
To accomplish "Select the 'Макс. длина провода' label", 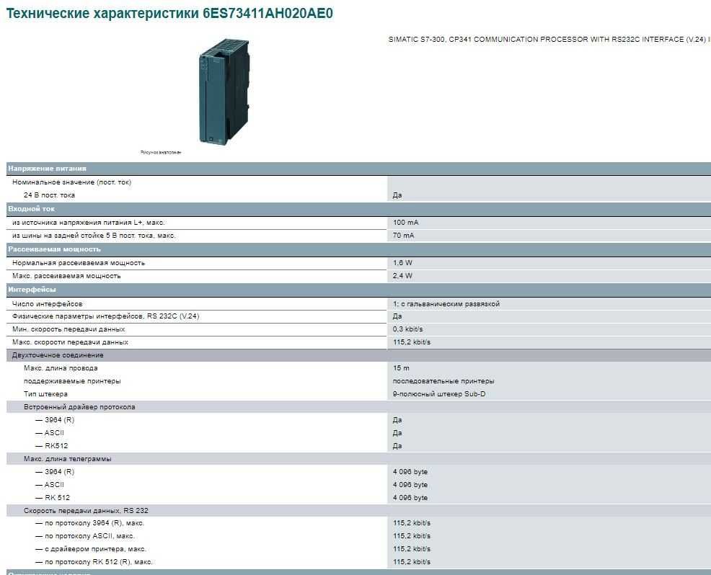I will click(x=61, y=368).
